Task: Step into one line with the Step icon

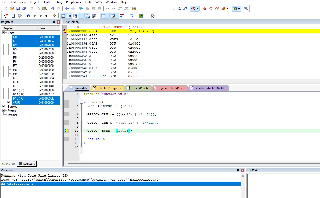Action: coord(28,16)
